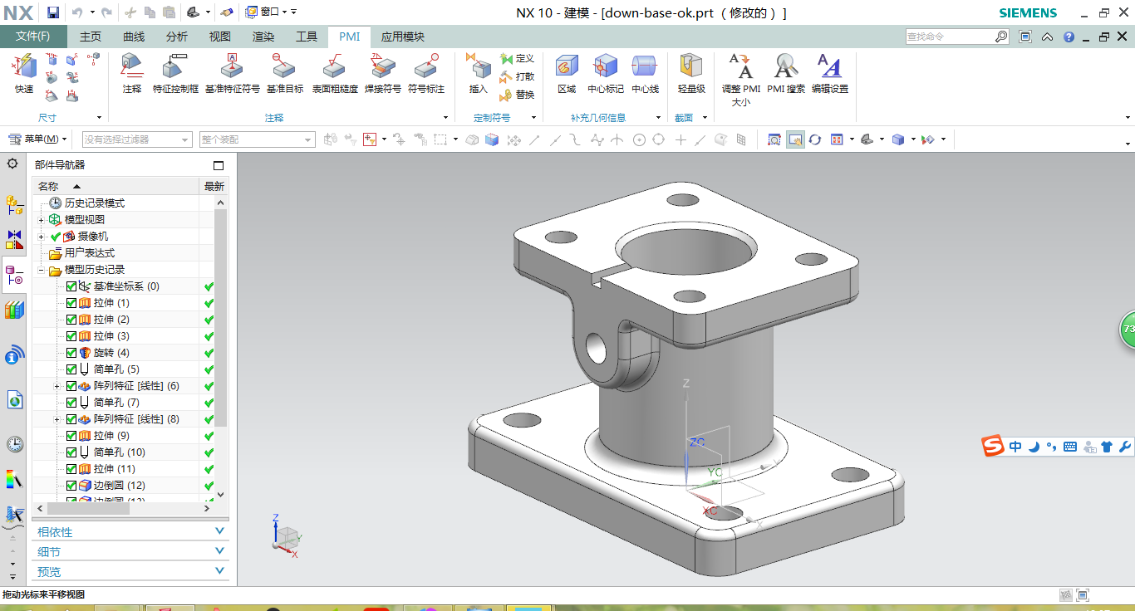Select the 表面粗糙度 surface finish tool
This screenshot has width=1135, height=611.
335,74
